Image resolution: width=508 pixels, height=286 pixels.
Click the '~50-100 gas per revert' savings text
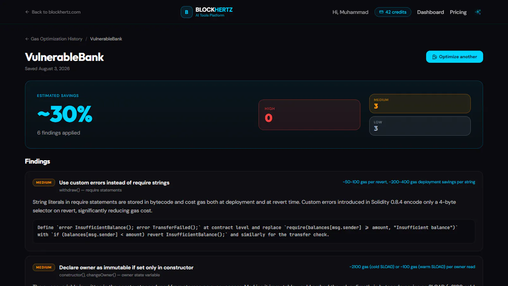point(409,182)
